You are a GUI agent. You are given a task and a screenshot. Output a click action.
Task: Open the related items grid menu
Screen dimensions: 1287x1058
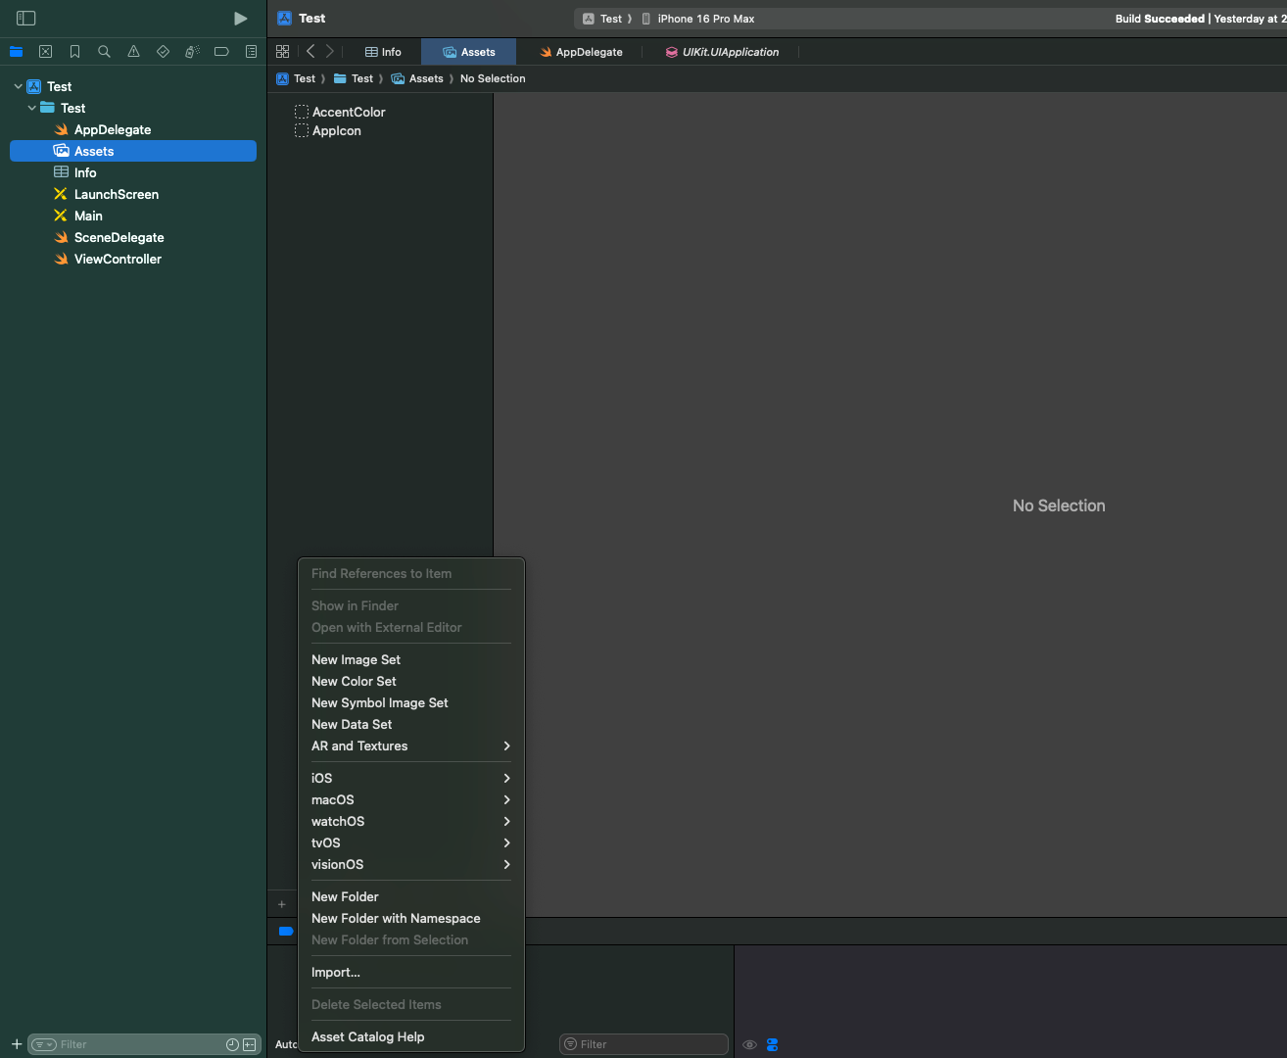coord(282,52)
